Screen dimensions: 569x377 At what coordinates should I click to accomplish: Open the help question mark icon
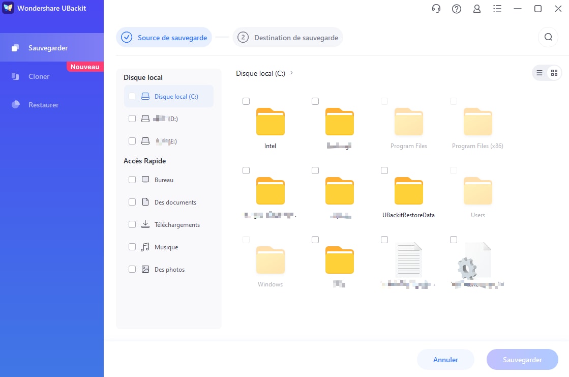pyautogui.click(x=457, y=9)
